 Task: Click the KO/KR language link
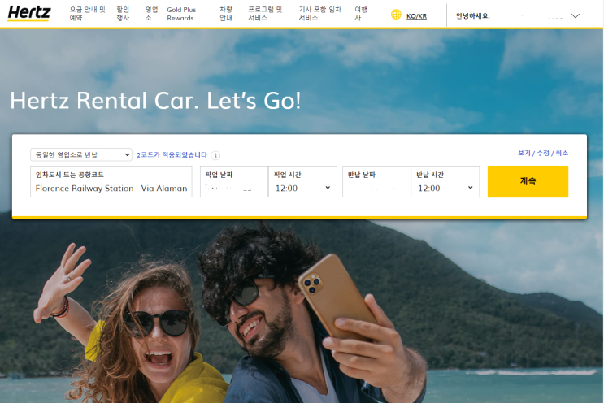[416, 16]
